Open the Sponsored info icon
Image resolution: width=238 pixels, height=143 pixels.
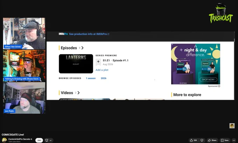pos(219,86)
